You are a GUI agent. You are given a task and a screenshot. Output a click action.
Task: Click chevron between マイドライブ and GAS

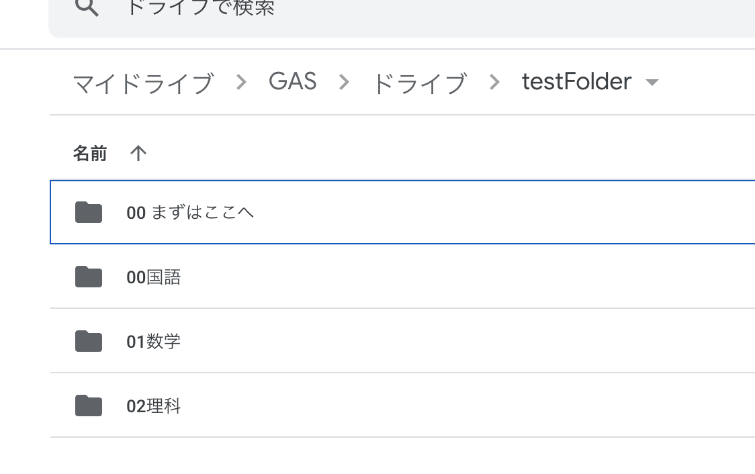coord(241,83)
